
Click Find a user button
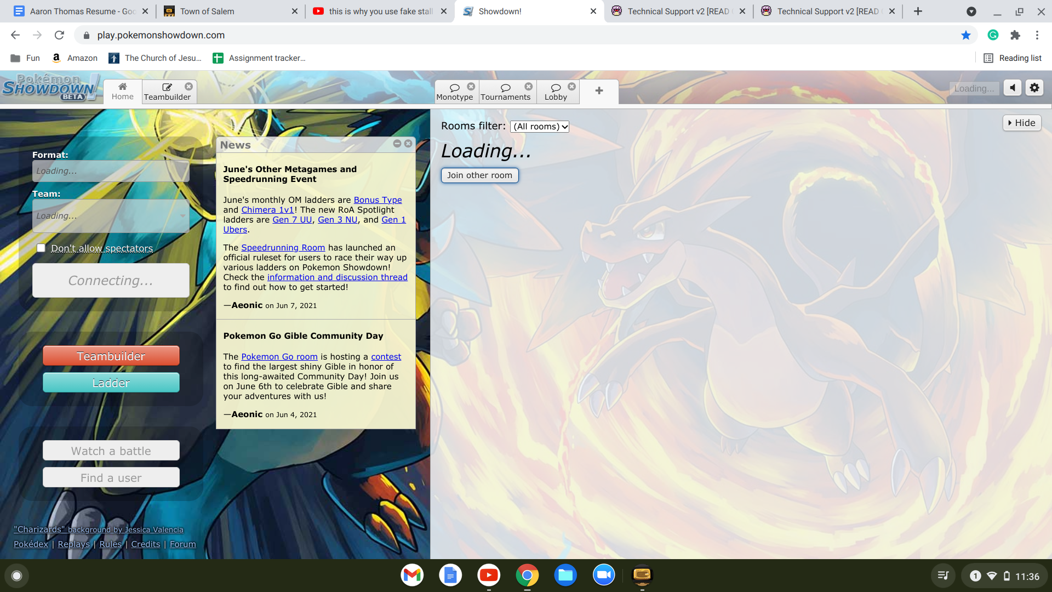[x=111, y=477]
